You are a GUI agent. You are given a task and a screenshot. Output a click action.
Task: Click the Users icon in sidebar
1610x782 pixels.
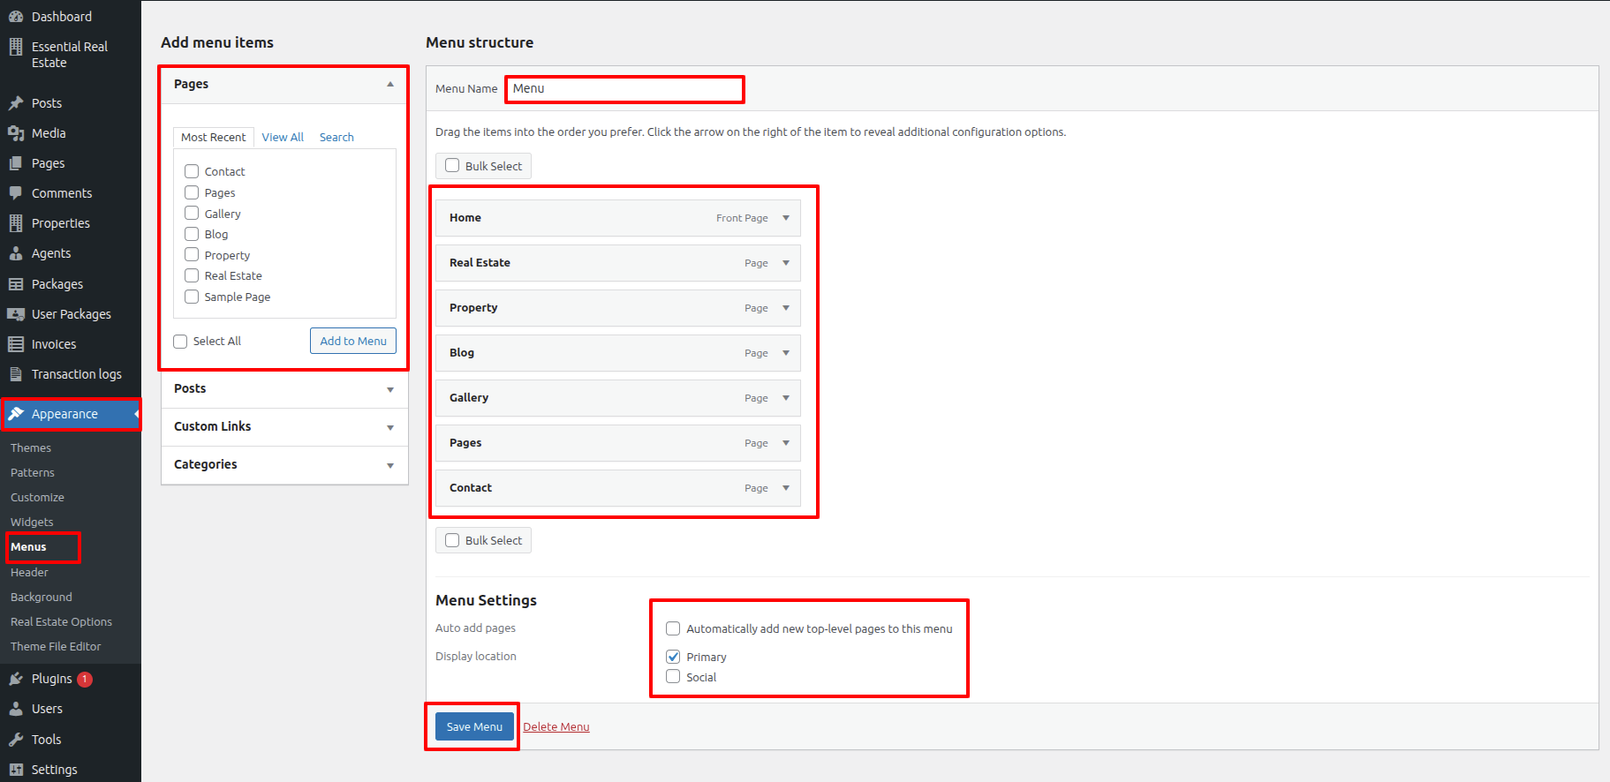16,709
